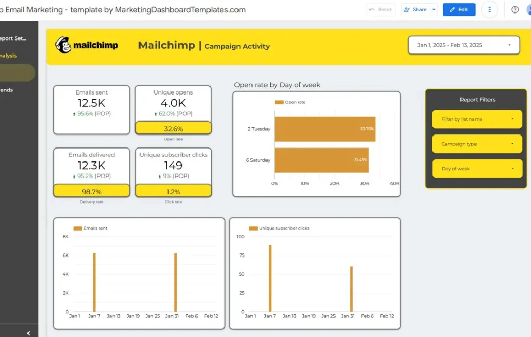Click the Emails sent legend swatch
531x337 pixels.
click(78, 228)
